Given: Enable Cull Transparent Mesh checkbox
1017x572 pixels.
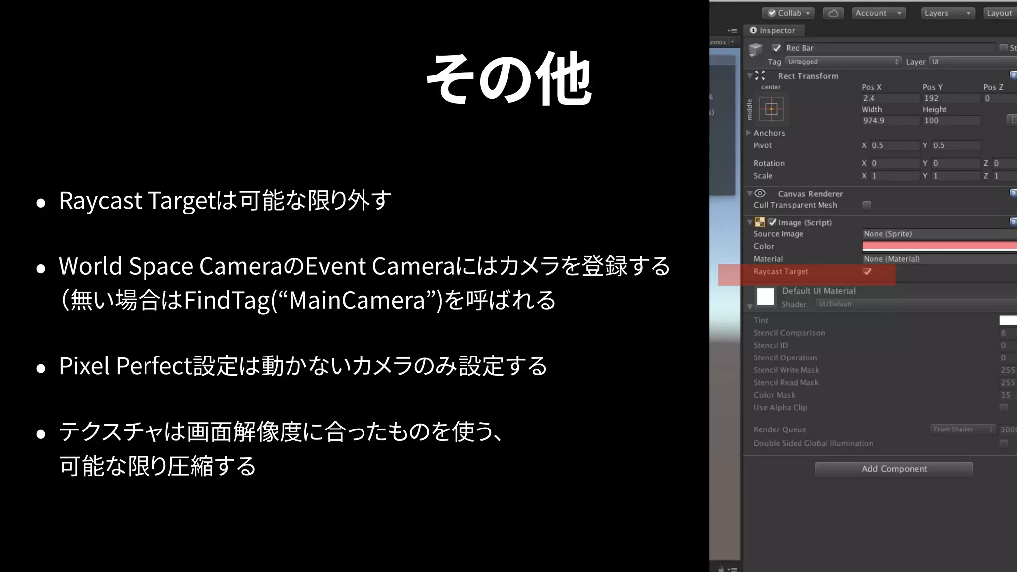Looking at the screenshot, I should click(867, 205).
